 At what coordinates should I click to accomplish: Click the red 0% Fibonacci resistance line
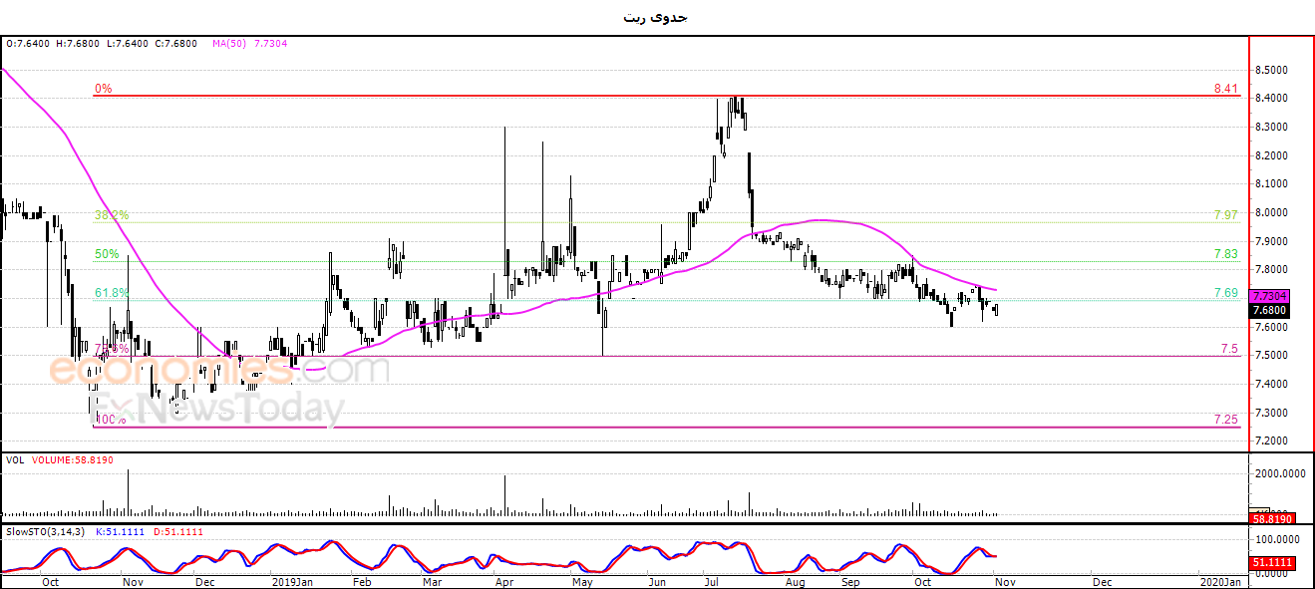[667, 96]
